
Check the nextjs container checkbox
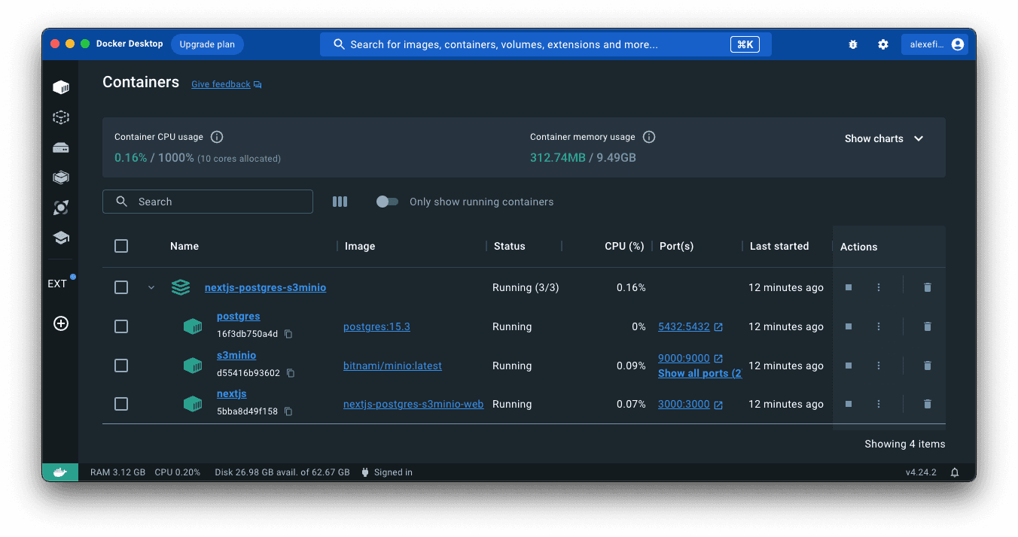click(x=121, y=404)
